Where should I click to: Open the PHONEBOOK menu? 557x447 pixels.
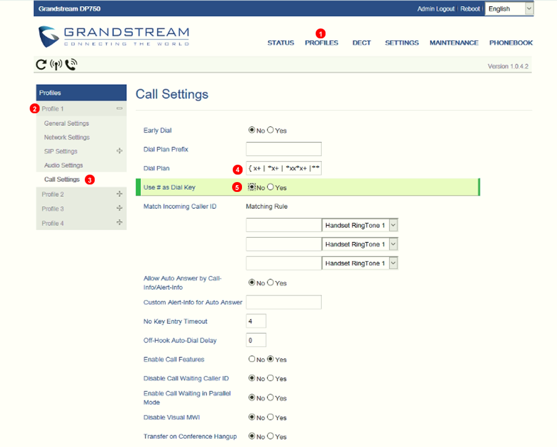pos(511,43)
